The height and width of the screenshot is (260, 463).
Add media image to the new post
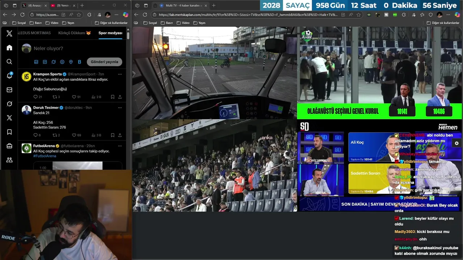(x=36, y=62)
